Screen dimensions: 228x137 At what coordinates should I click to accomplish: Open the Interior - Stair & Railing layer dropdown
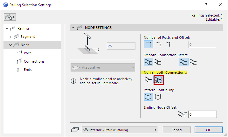[x=120, y=130]
